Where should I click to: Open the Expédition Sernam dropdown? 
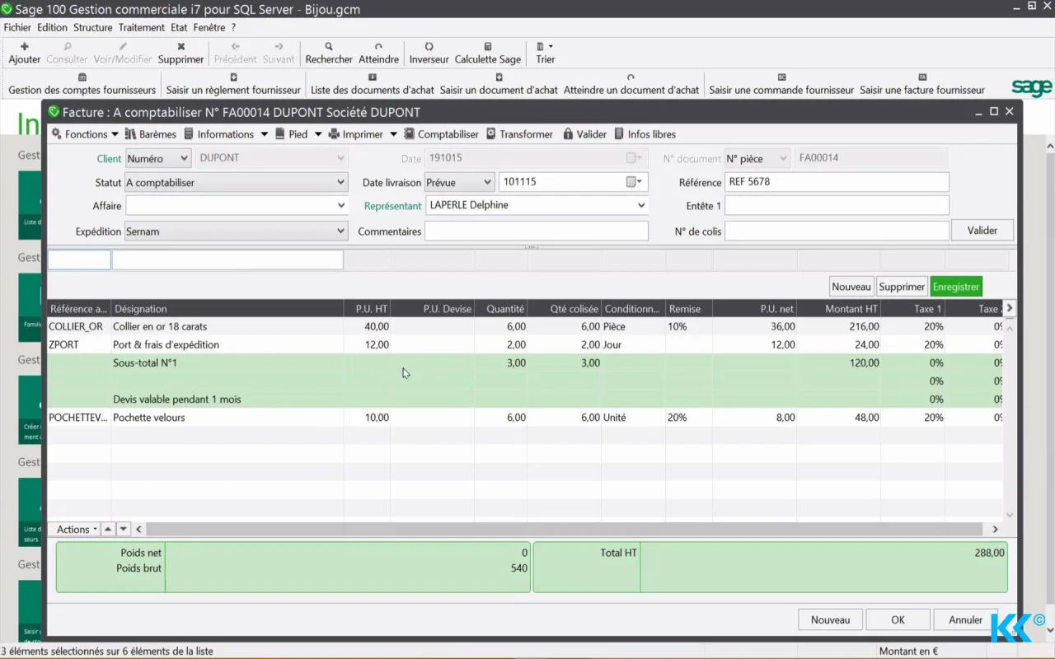237,231
